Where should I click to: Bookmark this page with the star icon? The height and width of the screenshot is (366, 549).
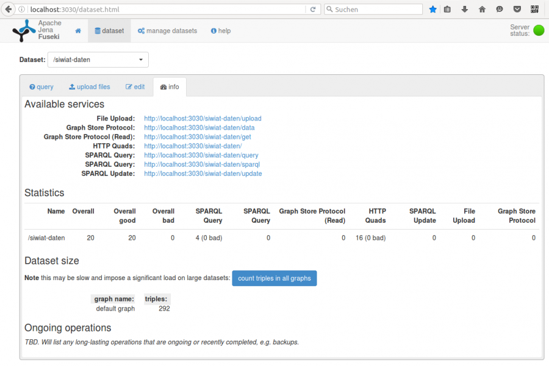[432, 9]
